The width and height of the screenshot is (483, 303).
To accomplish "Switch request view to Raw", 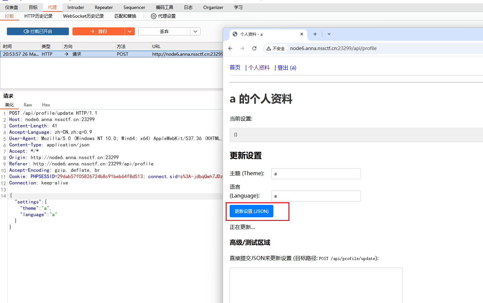I will point(28,105).
